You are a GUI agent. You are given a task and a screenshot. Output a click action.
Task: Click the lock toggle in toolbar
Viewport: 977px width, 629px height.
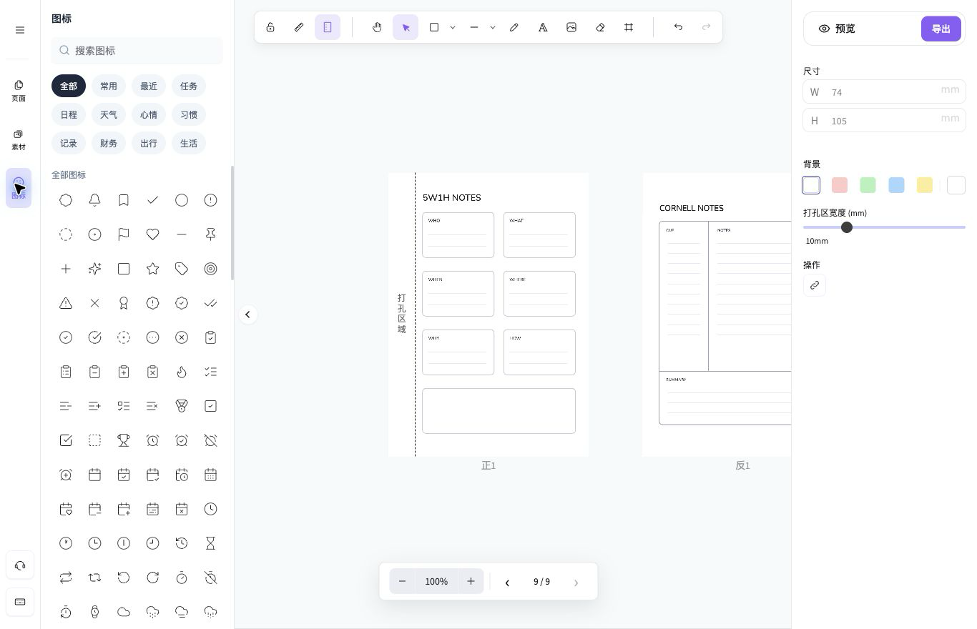click(x=270, y=27)
